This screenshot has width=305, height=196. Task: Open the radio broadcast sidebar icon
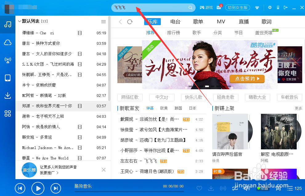coord(8,60)
